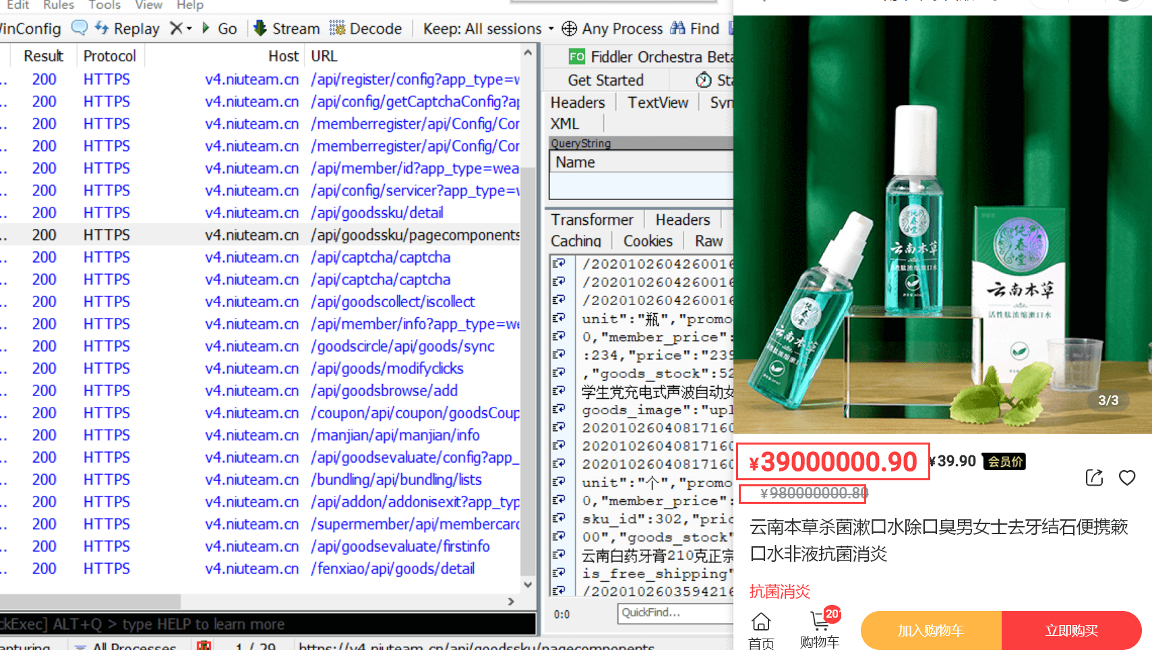Select the /api/goodssku/detail session row

pyautogui.click(x=260, y=213)
